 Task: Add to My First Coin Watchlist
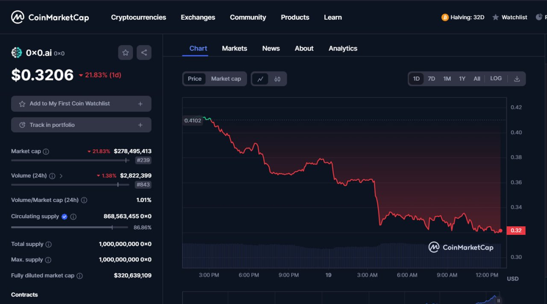(81, 104)
